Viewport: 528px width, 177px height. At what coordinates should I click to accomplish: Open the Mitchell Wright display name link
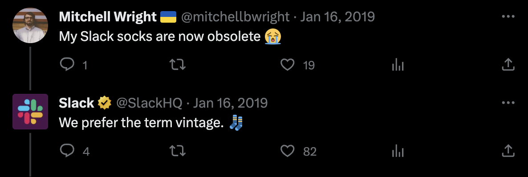108,16
